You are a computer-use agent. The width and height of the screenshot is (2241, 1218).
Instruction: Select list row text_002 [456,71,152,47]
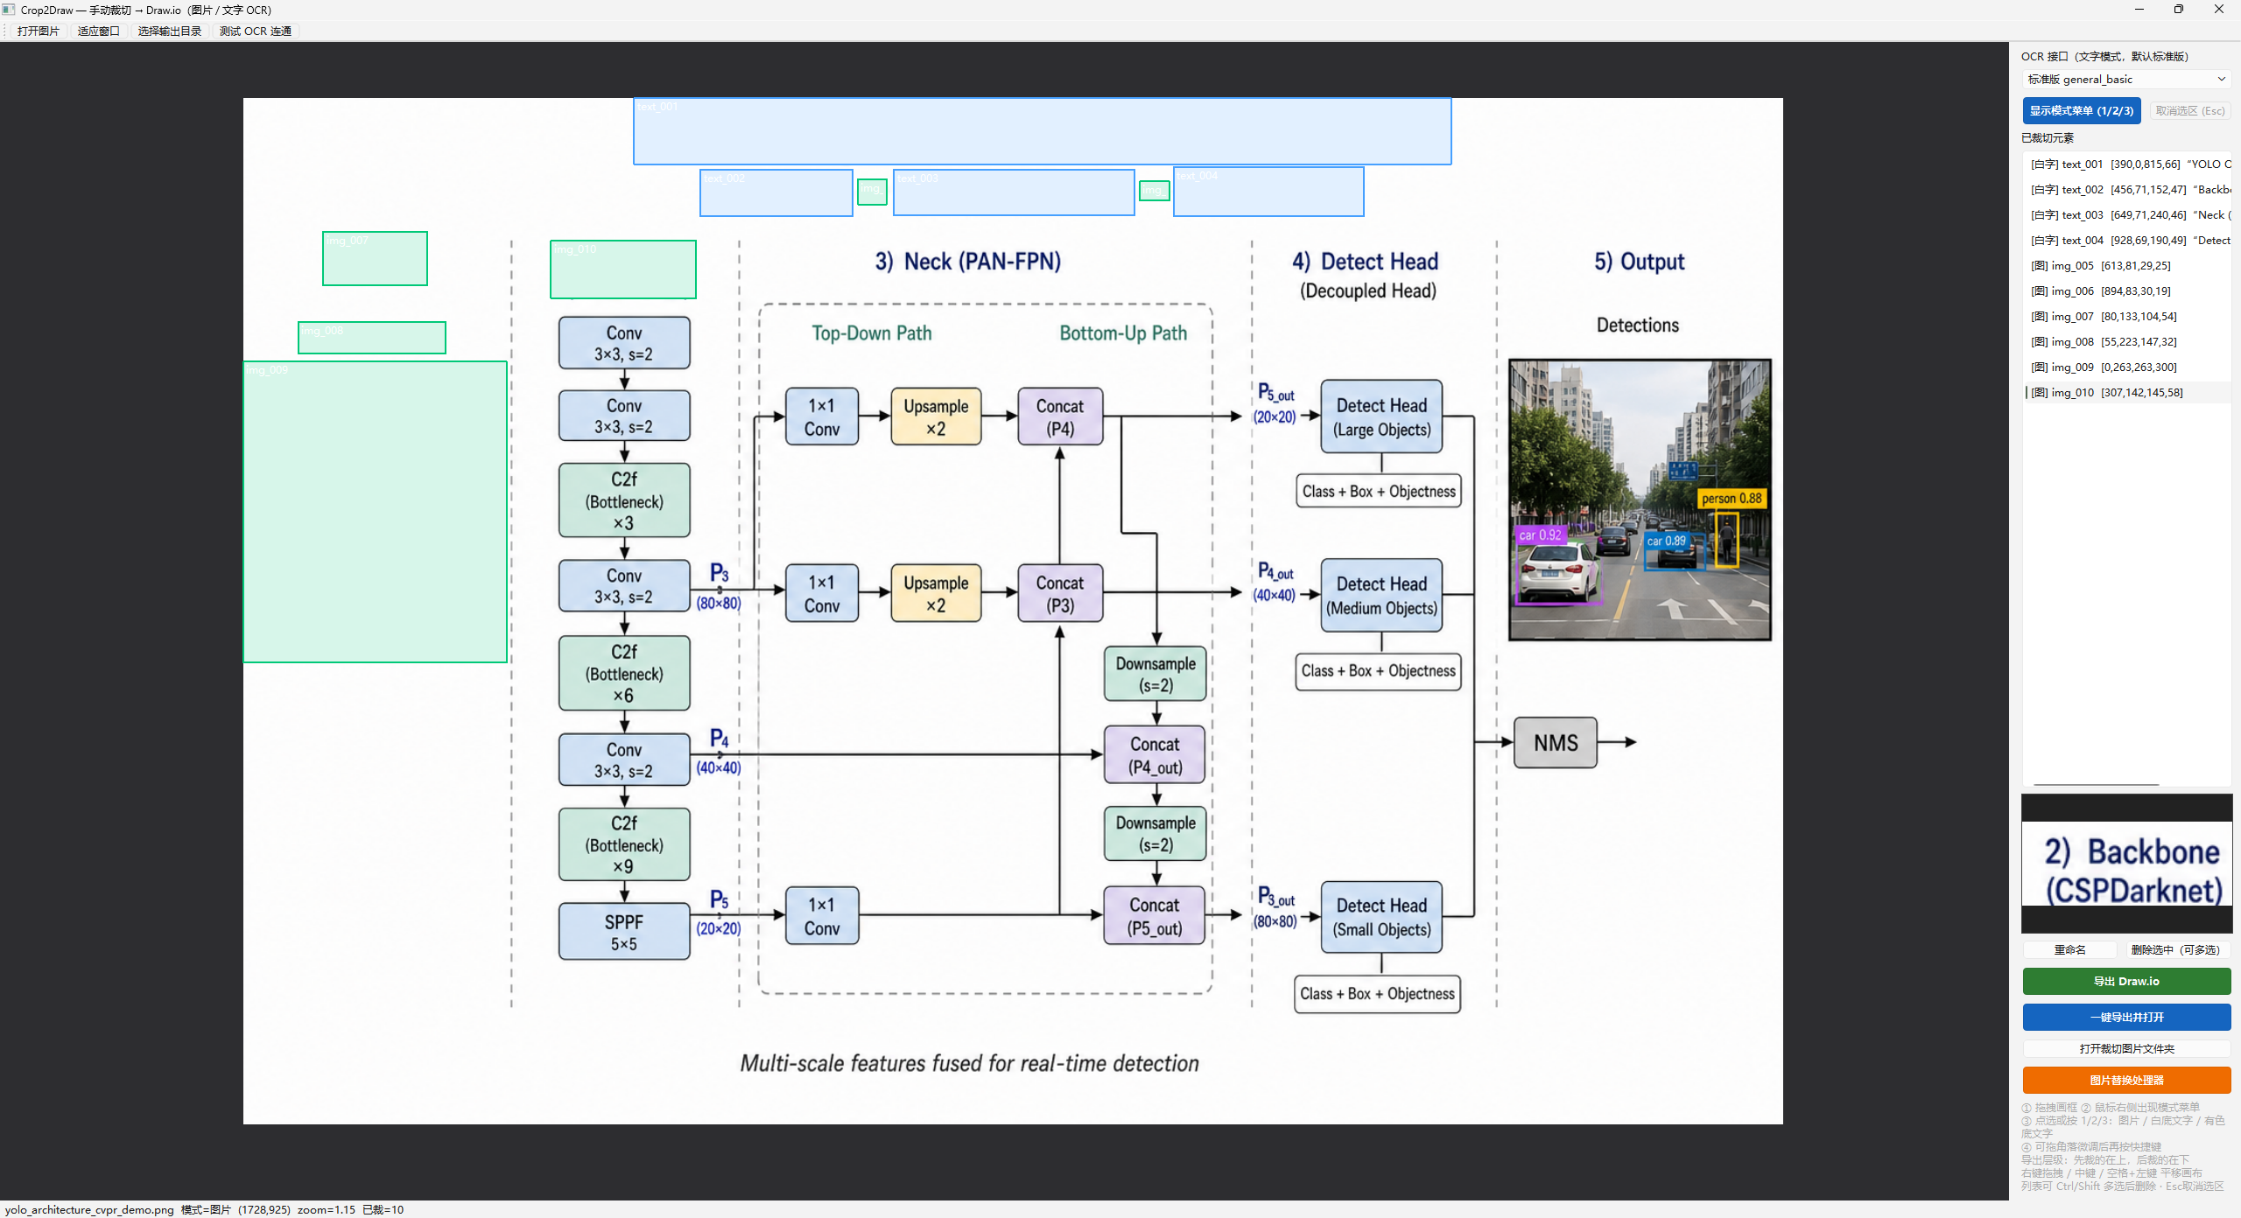click(2126, 190)
